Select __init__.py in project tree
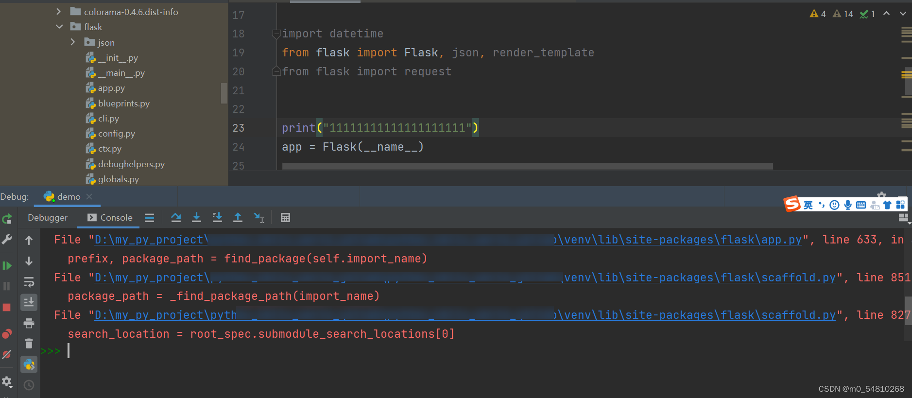This screenshot has width=912, height=398. click(x=112, y=57)
